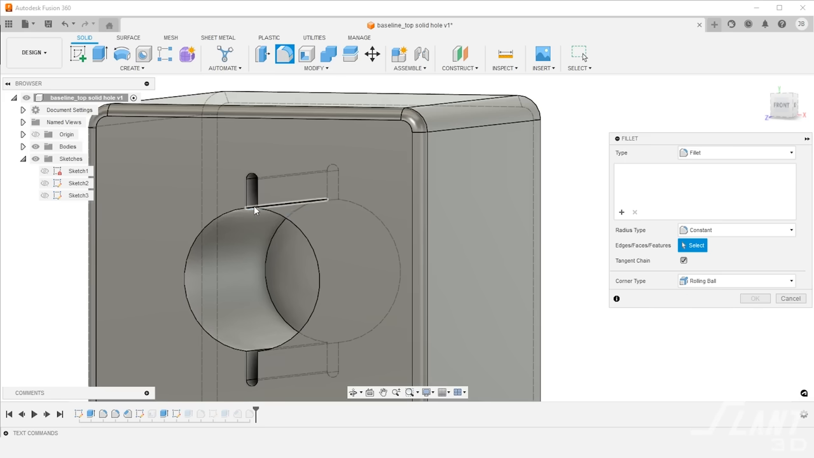
Task: Expand the Document Settings tree item
Action: (22, 109)
